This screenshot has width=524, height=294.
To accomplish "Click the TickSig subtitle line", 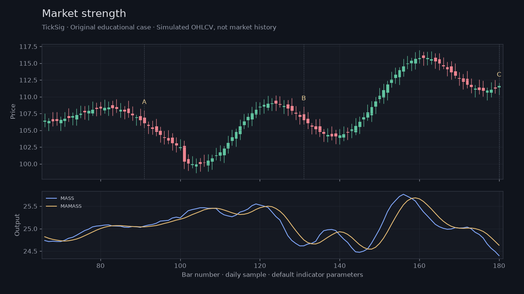I will point(159,28).
